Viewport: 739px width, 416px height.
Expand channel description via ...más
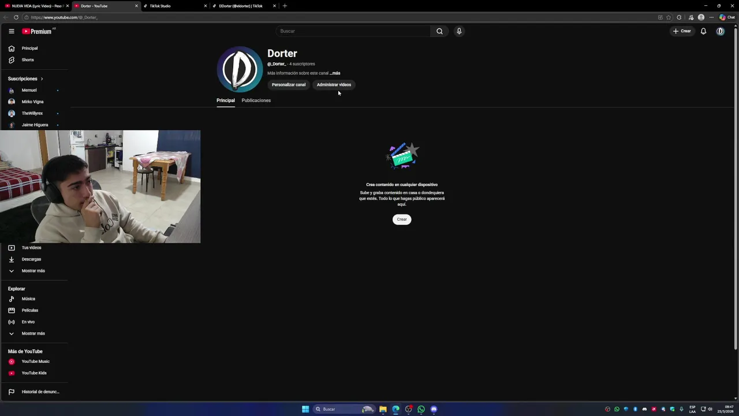[x=335, y=73]
